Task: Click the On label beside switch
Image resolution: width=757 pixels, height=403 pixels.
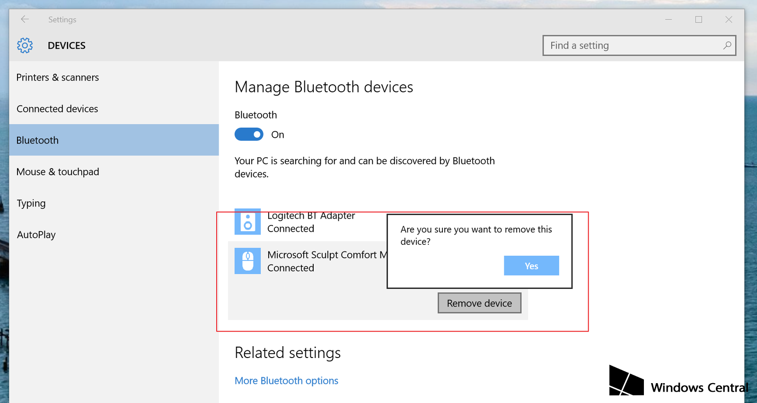Action: click(278, 134)
